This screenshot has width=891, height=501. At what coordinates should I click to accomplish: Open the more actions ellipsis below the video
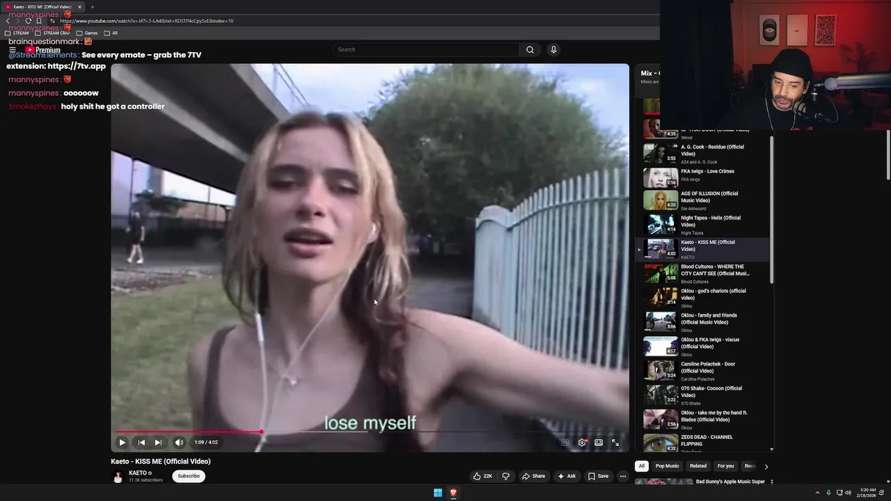coord(623,476)
